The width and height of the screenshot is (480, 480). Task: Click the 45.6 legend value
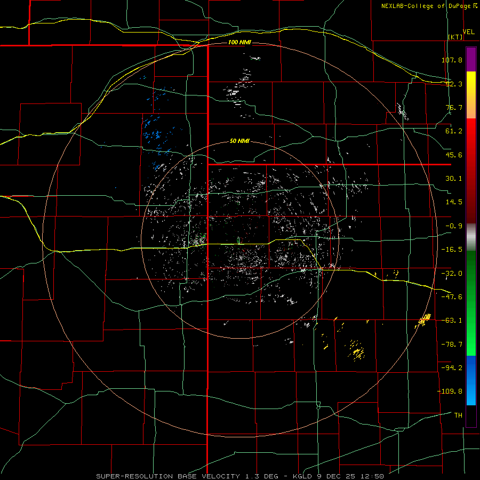454,155
